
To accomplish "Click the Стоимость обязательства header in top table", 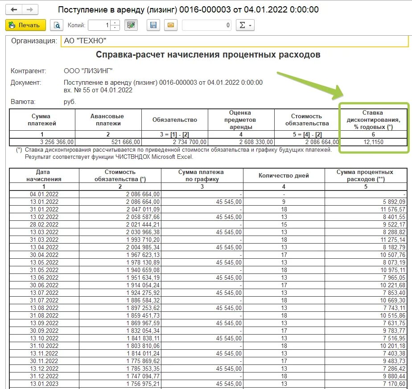I will pyautogui.click(x=307, y=120).
